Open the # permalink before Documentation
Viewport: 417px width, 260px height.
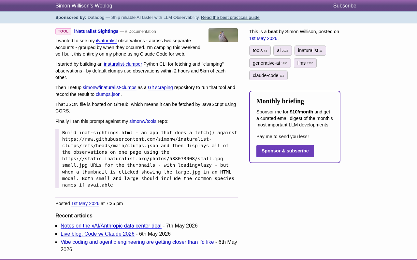tap(126, 32)
